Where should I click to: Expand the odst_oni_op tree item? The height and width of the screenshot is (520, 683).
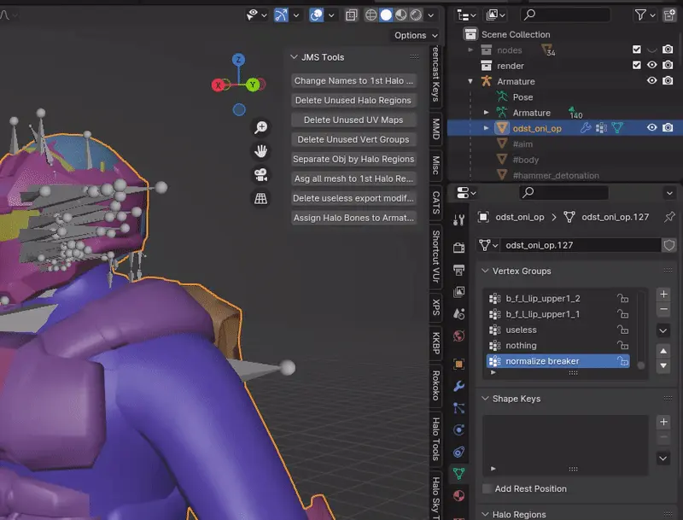[x=486, y=128]
